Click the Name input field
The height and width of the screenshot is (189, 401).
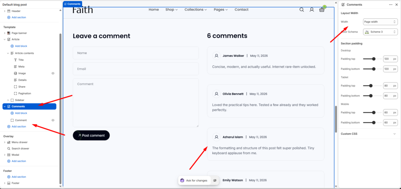click(x=136, y=53)
